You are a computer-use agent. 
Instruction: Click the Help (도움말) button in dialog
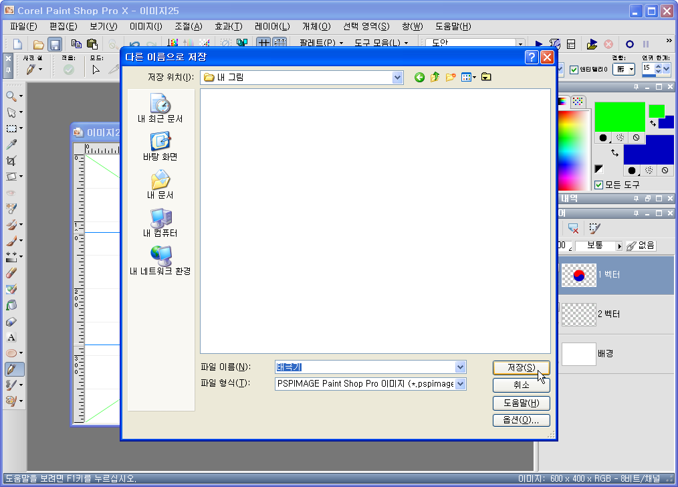(x=521, y=403)
